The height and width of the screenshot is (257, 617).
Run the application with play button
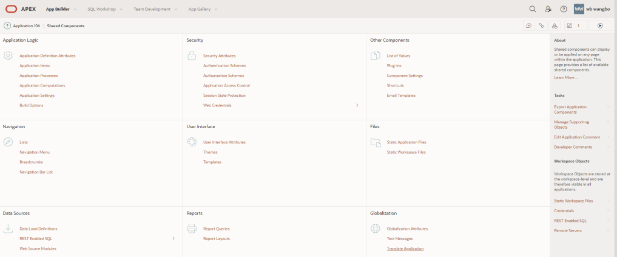pyautogui.click(x=601, y=26)
